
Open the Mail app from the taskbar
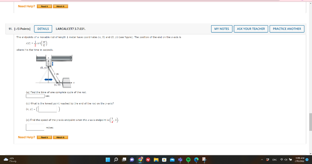pyautogui.click(x=172, y=160)
